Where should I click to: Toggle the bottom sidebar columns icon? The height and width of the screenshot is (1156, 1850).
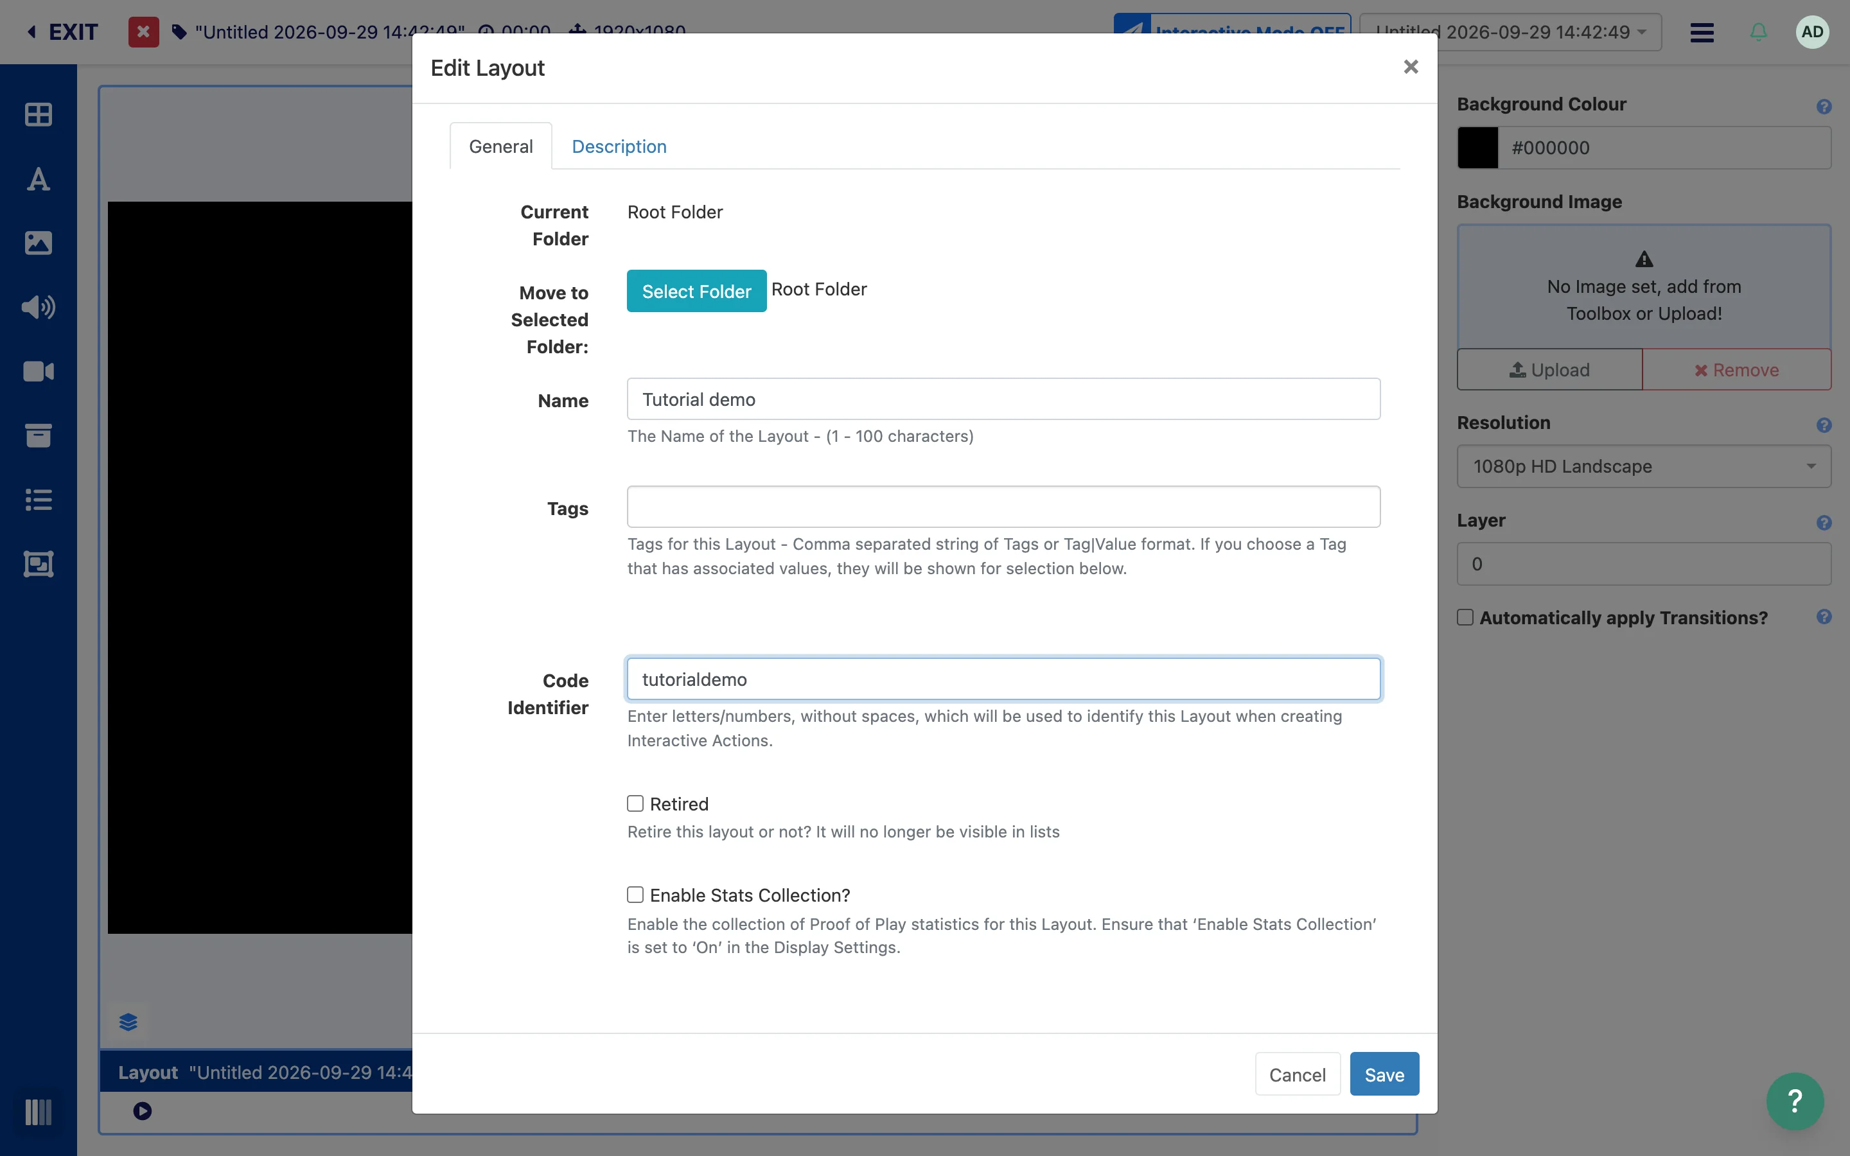39,1112
